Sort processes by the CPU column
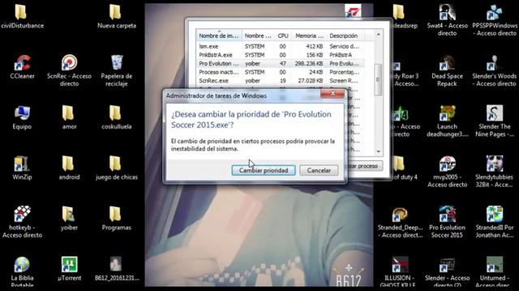 [283, 36]
